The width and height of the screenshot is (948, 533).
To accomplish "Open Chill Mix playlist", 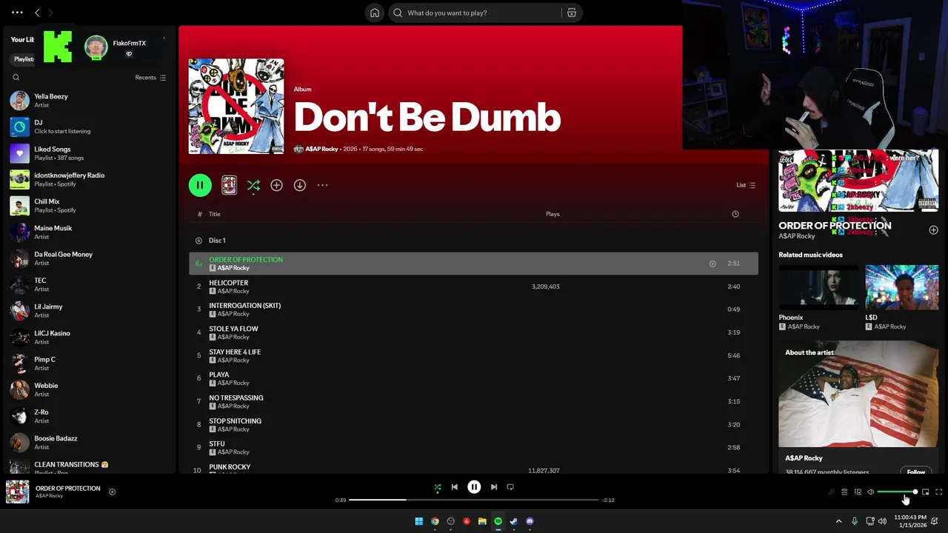I will coord(89,206).
